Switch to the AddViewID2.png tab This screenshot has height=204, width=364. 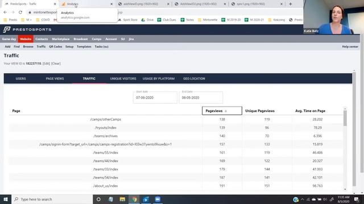[x=198, y=4]
